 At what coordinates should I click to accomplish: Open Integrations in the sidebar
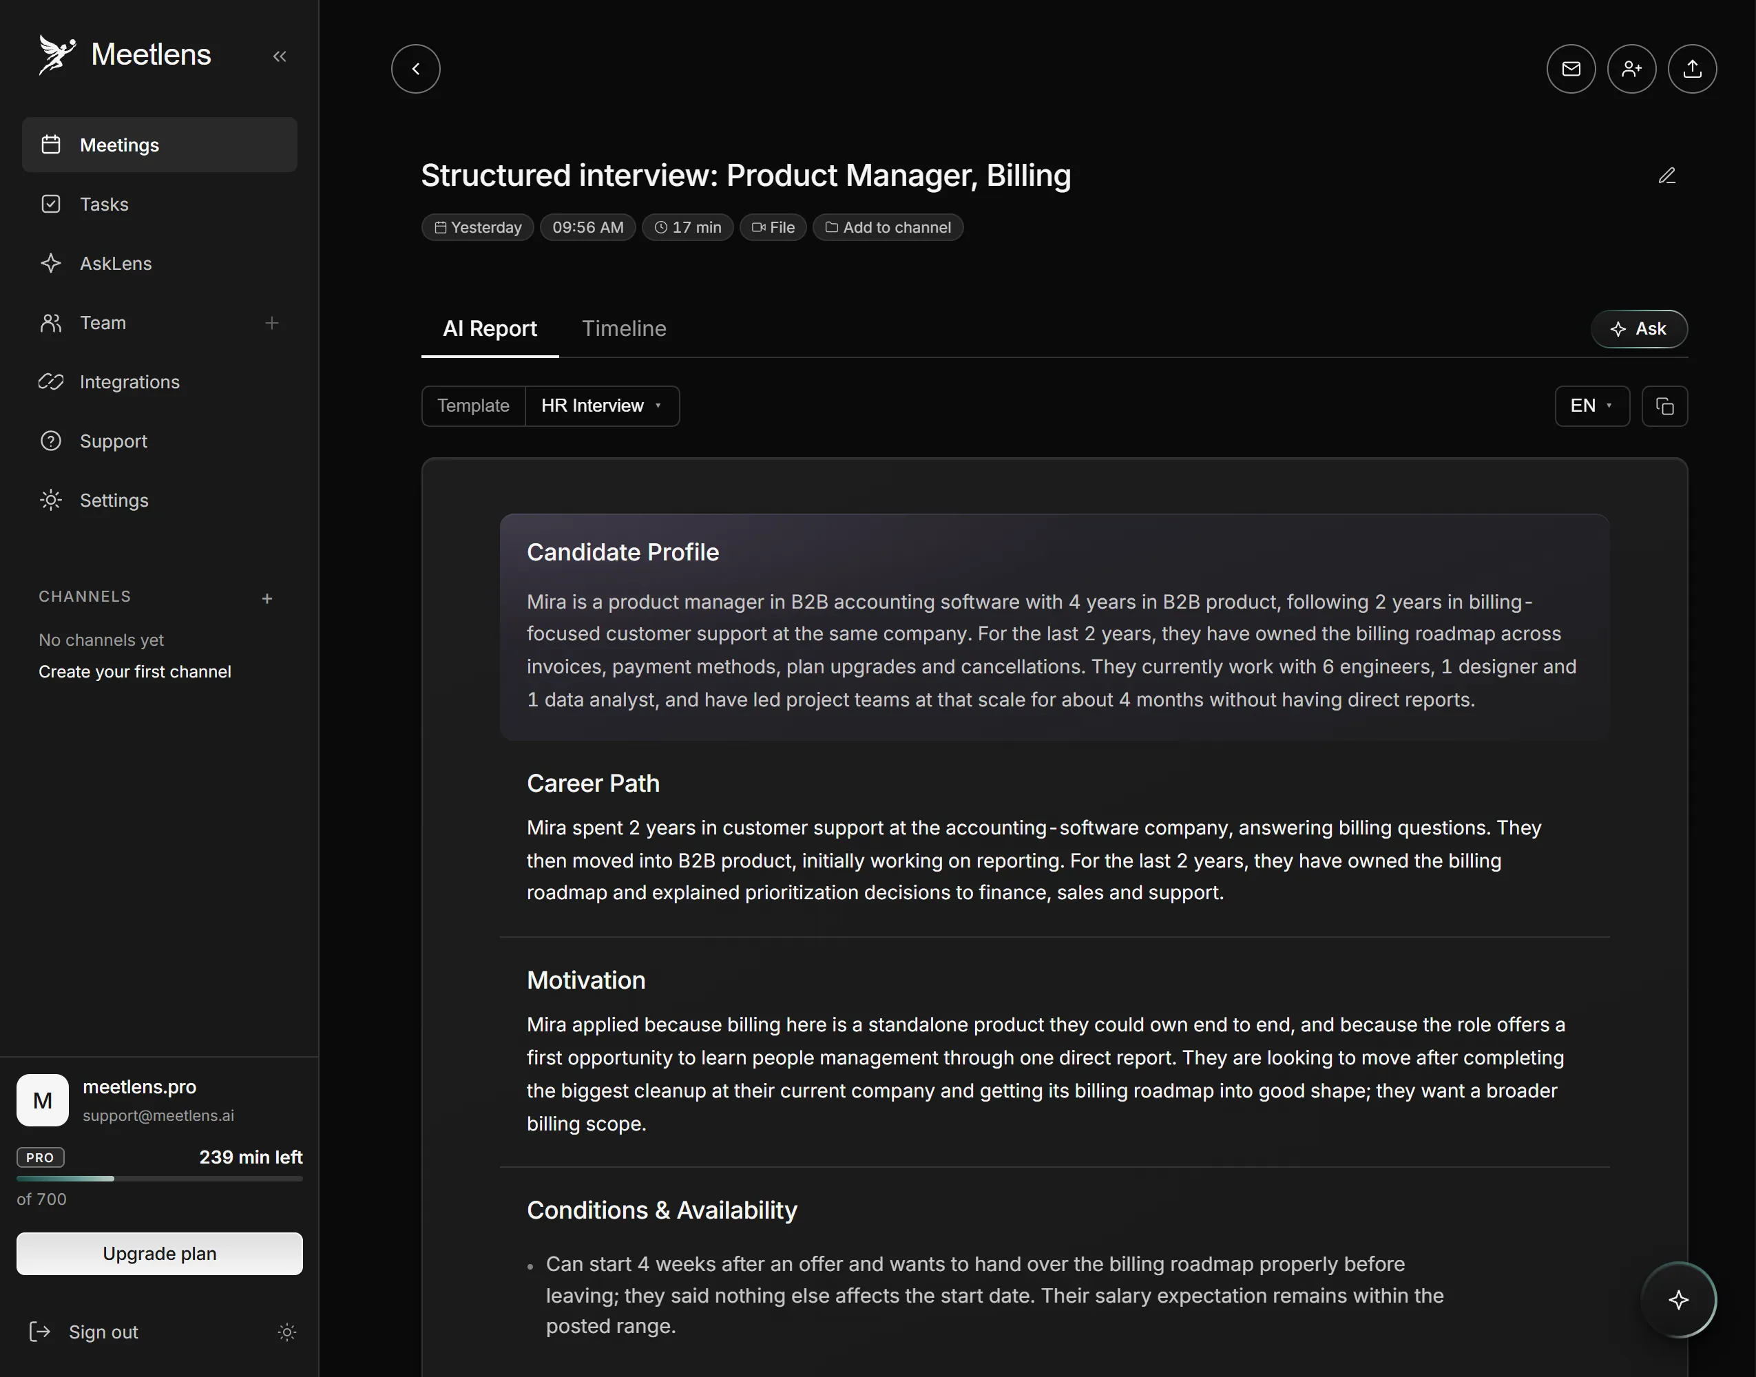[x=160, y=382]
